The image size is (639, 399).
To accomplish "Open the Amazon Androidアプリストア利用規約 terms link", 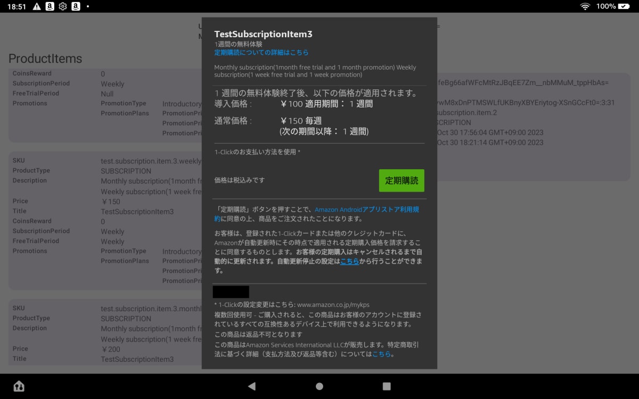I will [x=316, y=214].
